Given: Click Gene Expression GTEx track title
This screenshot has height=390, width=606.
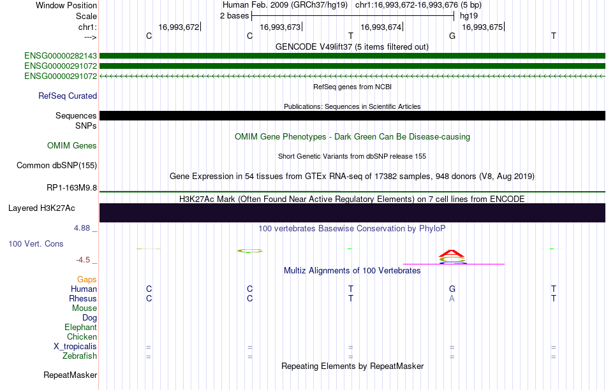Looking at the screenshot, I should 352,177.
